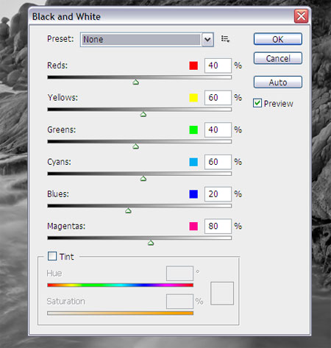Click the Magentas value field showing 80
Screen dimensions: 331x348
click(218, 226)
